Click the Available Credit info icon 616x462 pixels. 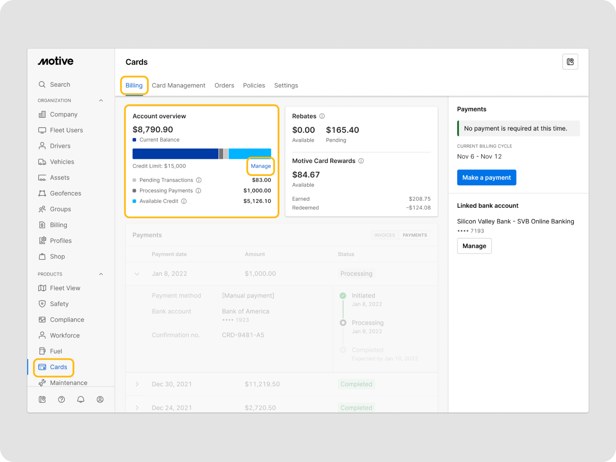coord(184,201)
